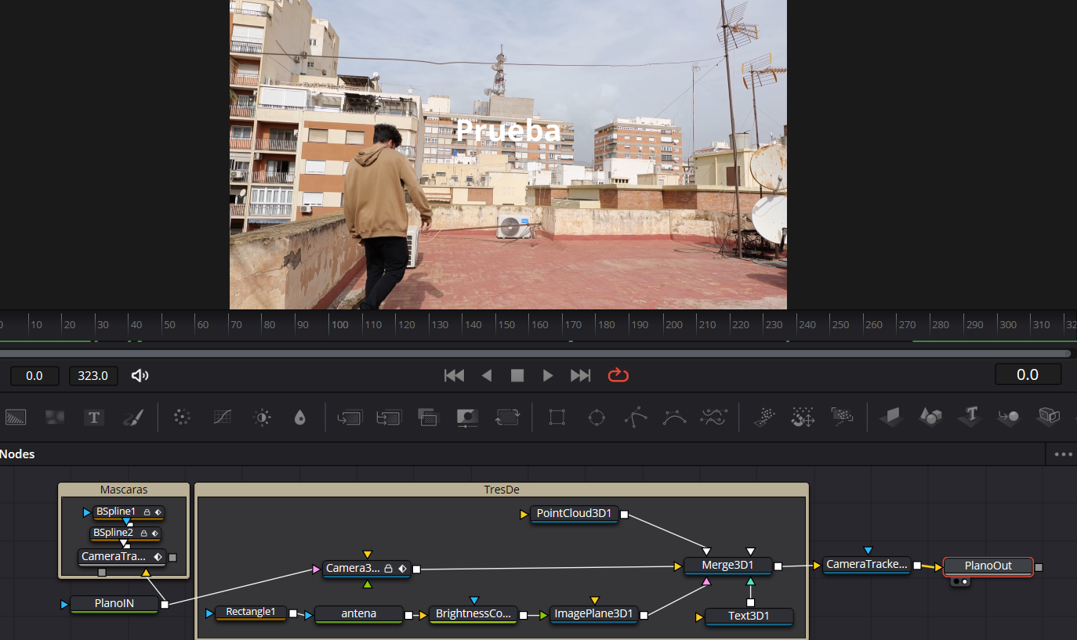This screenshot has height=640, width=1077.
Task: Select the Transform tool
Action: click(x=507, y=417)
